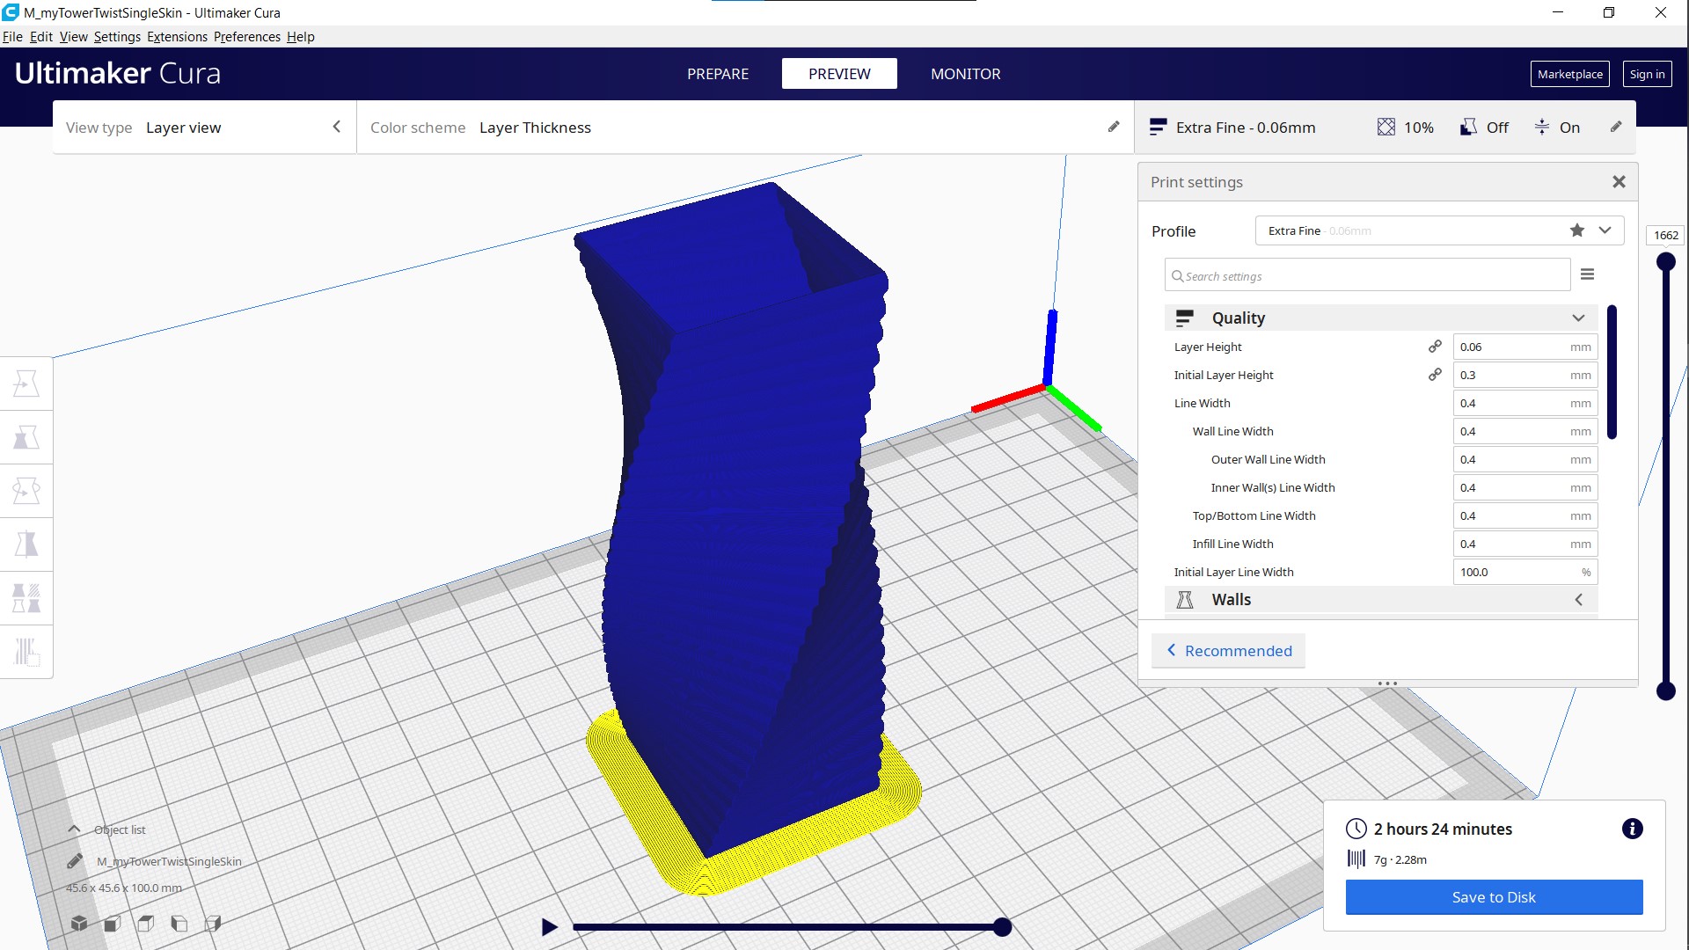The image size is (1689, 950).
Task: Click pencil icon in Color scheme bar
Action: (1114, 127)
